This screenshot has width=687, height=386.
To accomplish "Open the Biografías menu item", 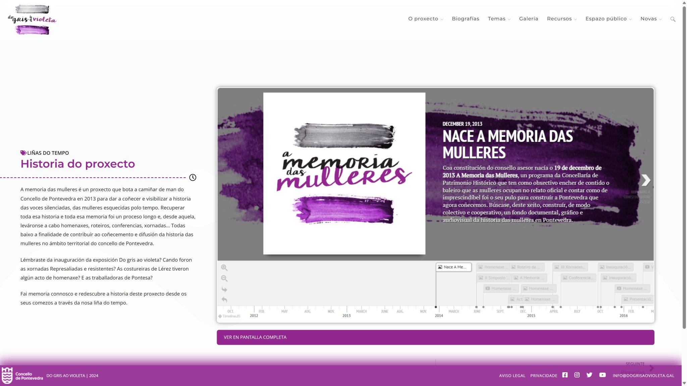I will click(x=465, y=19).
